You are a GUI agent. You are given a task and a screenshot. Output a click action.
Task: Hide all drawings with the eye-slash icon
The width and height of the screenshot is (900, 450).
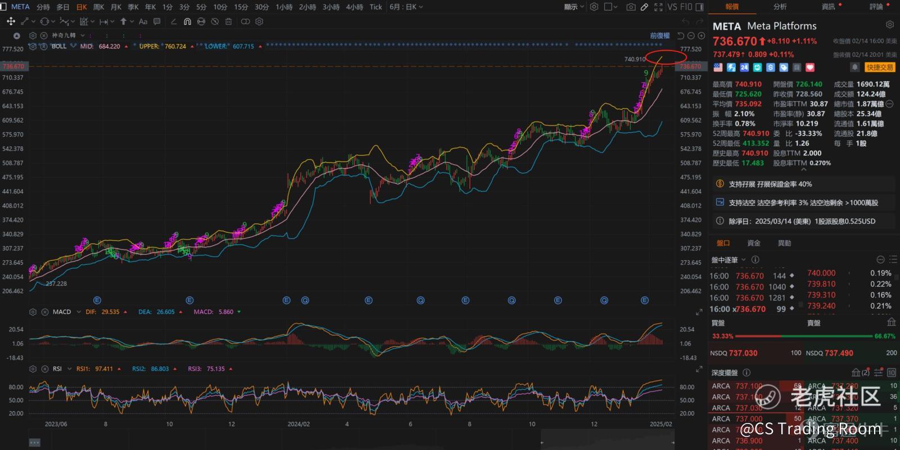coord(215,21)
